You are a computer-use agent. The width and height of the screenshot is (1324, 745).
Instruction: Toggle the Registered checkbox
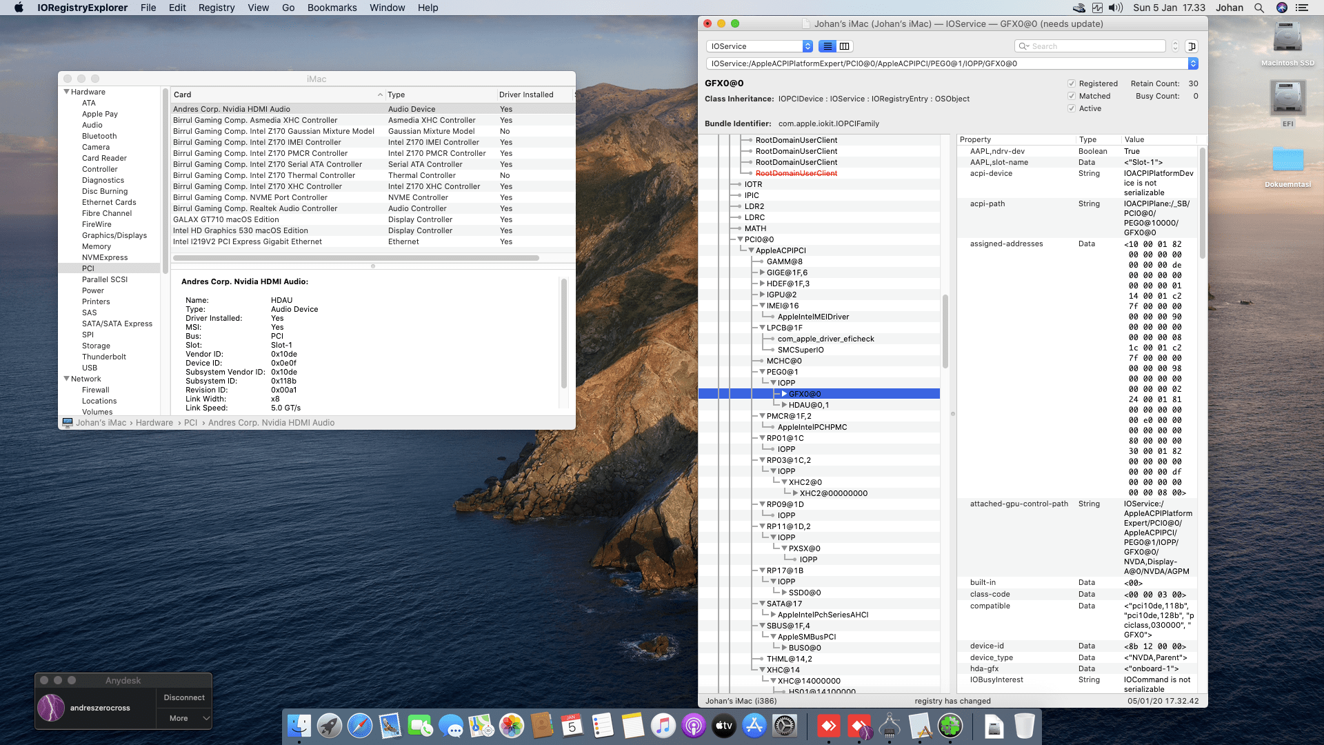(x=1072, y=83)
